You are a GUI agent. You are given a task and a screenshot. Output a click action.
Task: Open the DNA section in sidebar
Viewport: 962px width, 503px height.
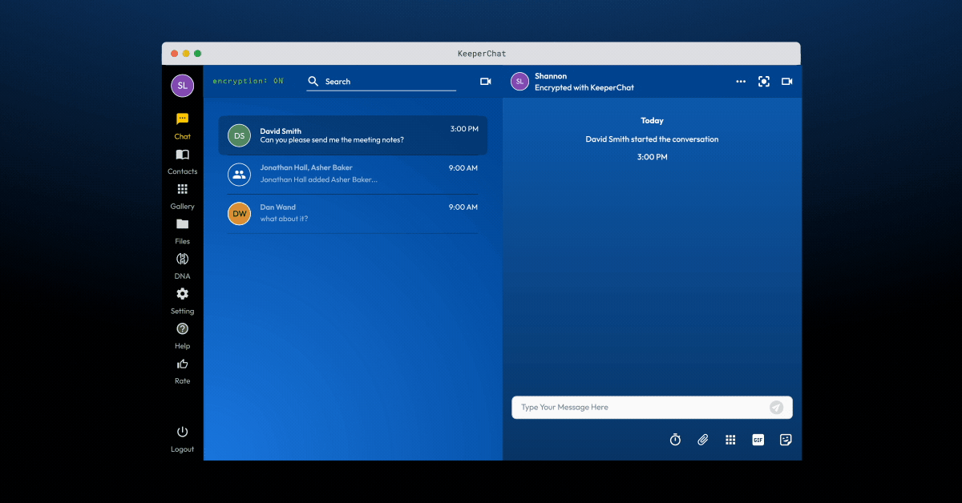point(182,265)
